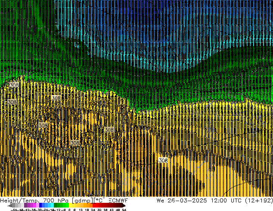
Task: Click the '24' legend value
Action: 93,210
